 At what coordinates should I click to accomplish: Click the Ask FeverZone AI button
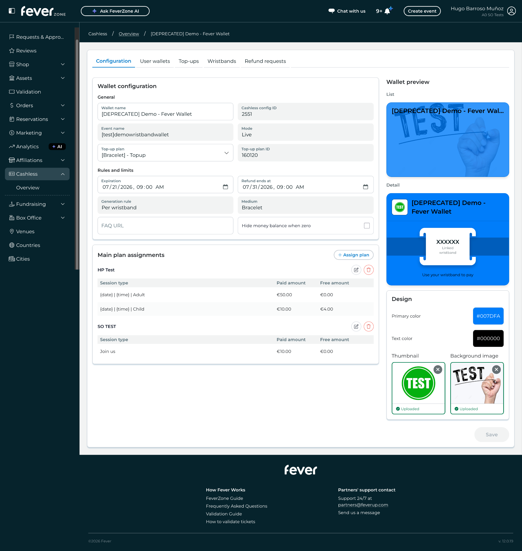click(x=115, y=11)
